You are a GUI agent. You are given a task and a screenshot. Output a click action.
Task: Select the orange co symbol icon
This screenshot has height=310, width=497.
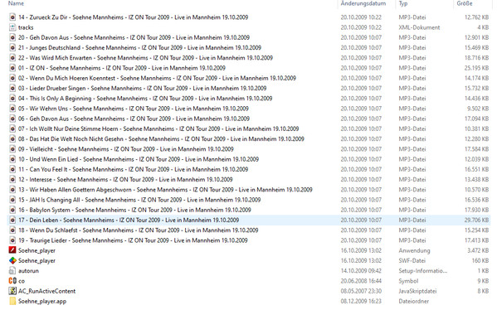point(12,280)
